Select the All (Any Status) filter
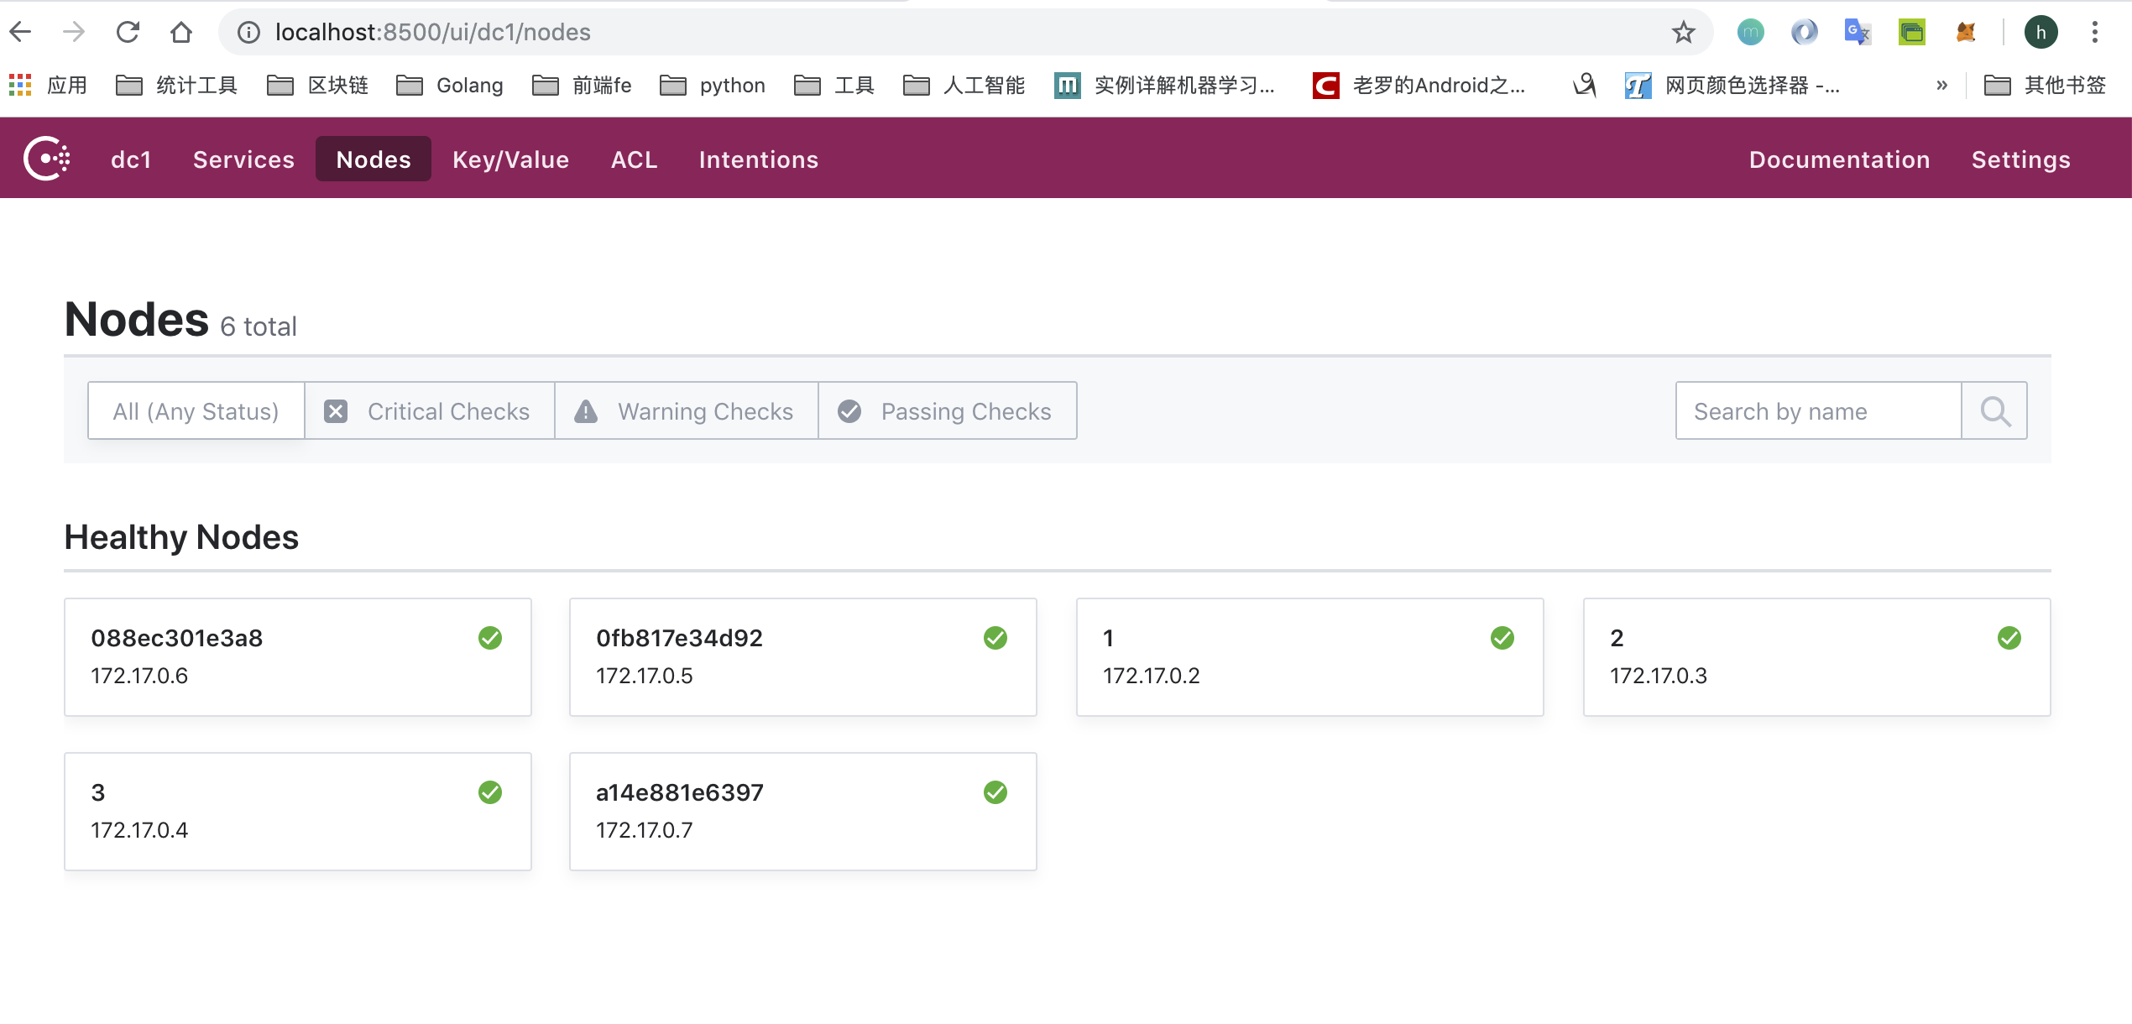Viewport: 2132px width, 1024px height. point(196,411)
